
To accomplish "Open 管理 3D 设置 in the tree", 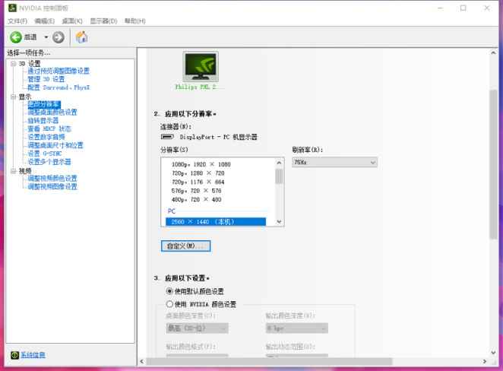I will tap(46, 79).
